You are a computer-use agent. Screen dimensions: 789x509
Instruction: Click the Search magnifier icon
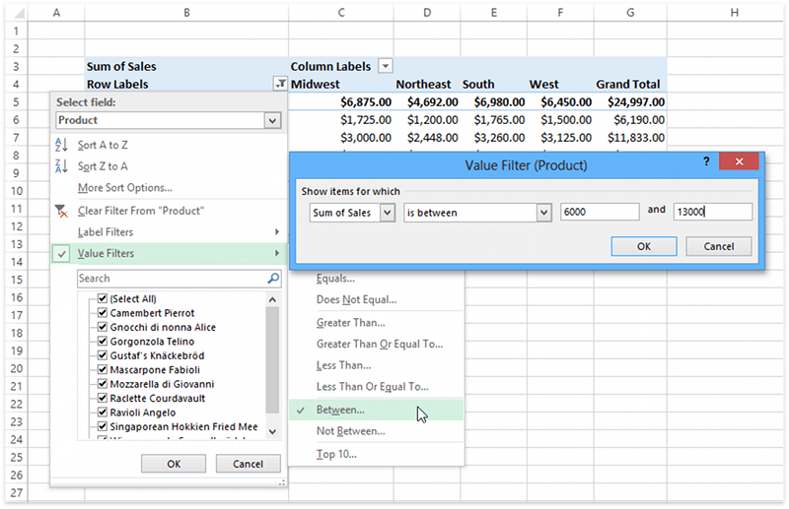click(x=273, y=278)
